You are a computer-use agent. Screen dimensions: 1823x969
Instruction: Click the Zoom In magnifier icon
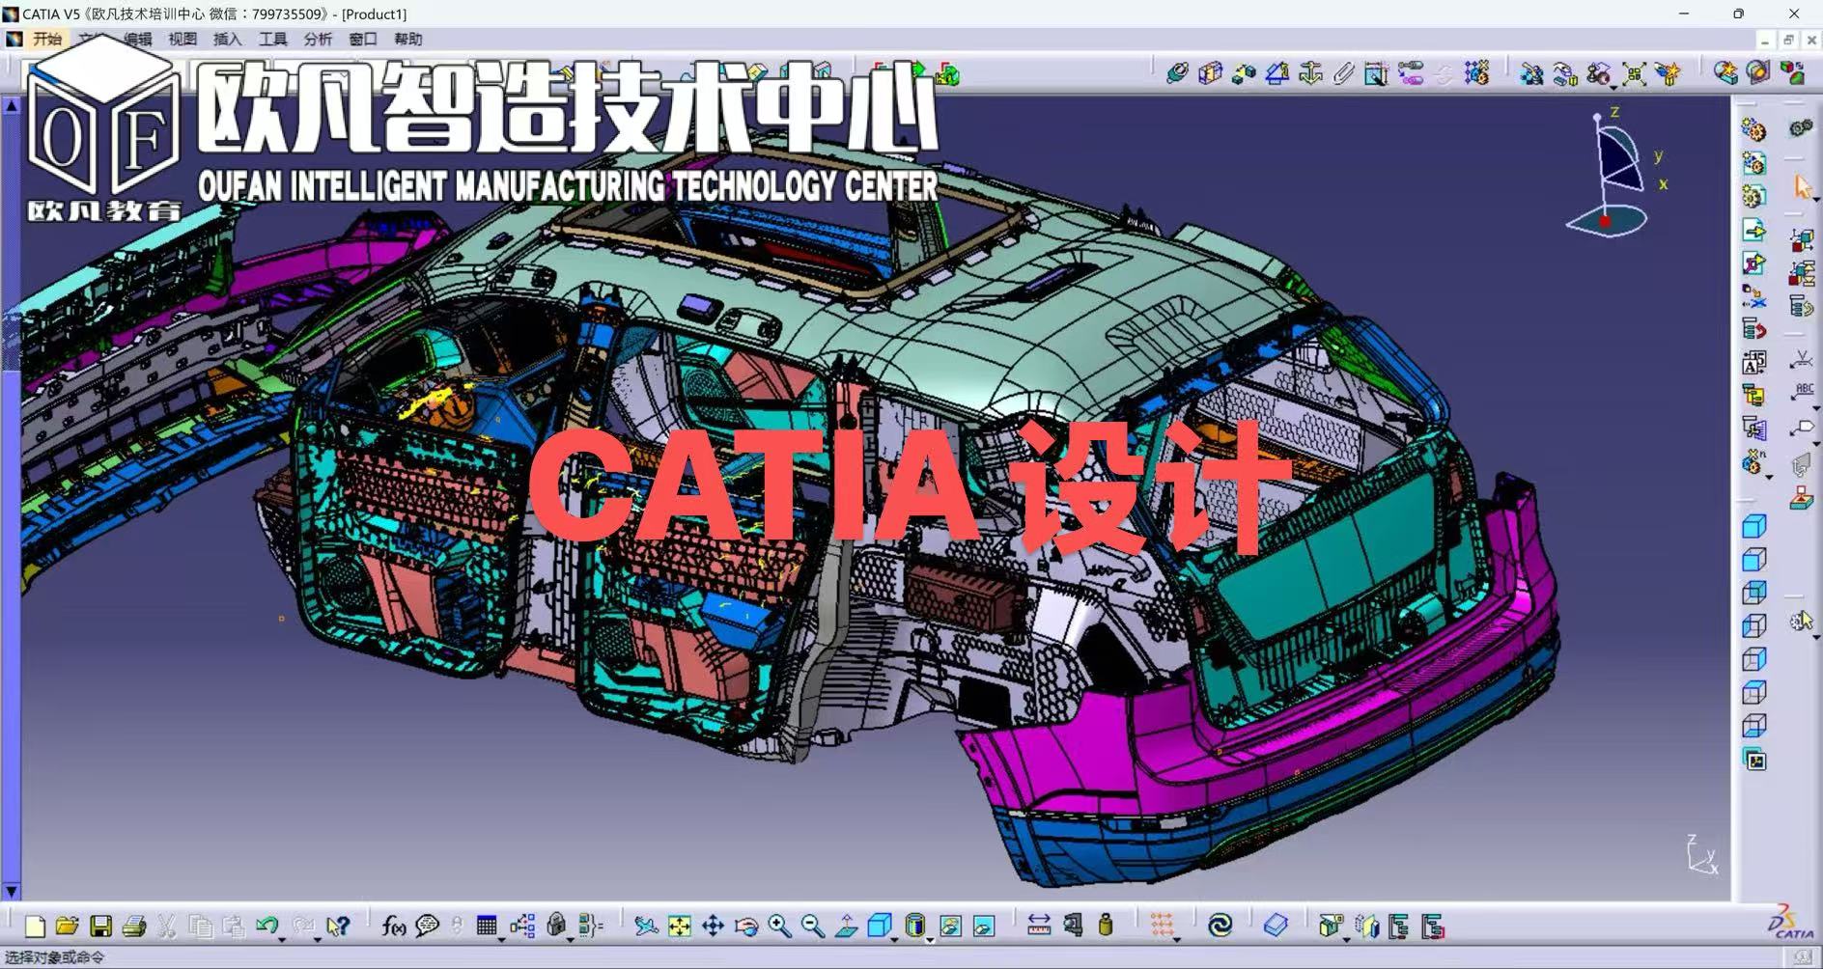[x=779, y=927]
